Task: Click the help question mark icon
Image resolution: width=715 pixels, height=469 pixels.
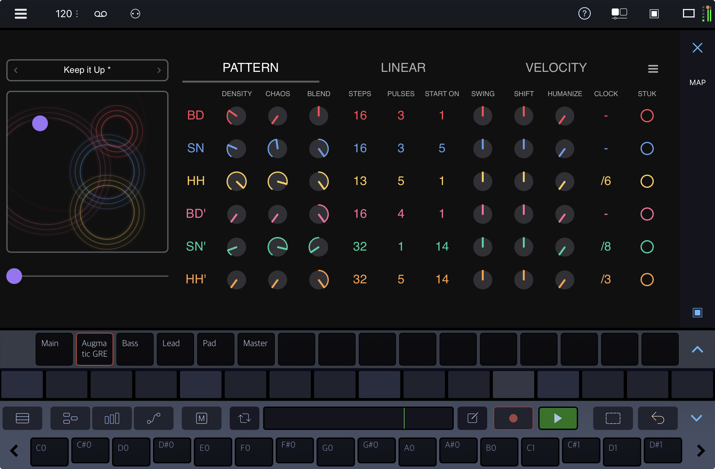Action: (x=584, y=14)
